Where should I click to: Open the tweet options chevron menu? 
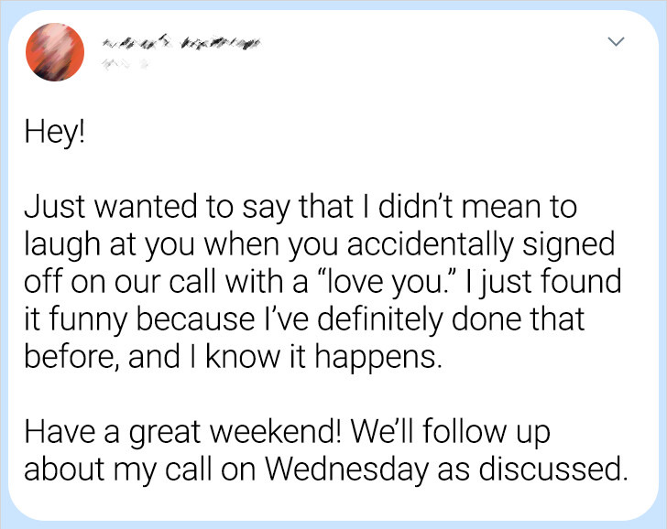[616, 41]
